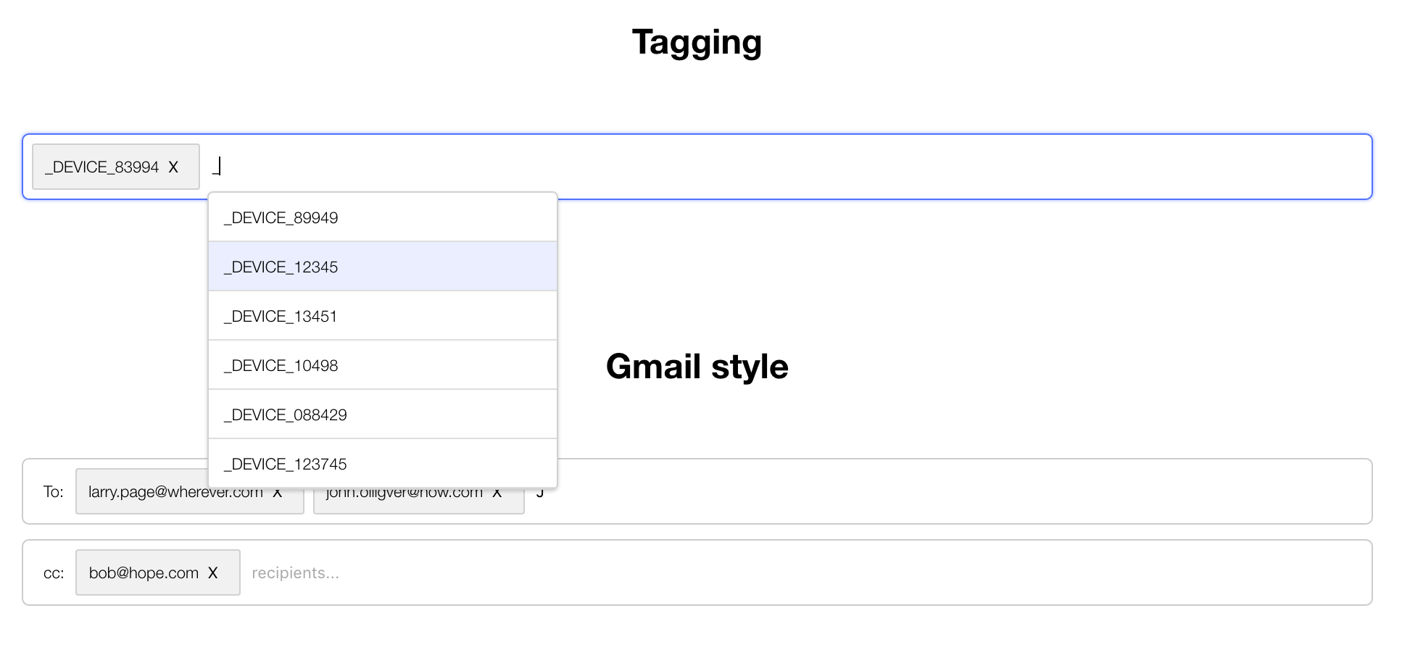
Task: Remove the _DEVICE_83994 tag
Action: [174, 167]
